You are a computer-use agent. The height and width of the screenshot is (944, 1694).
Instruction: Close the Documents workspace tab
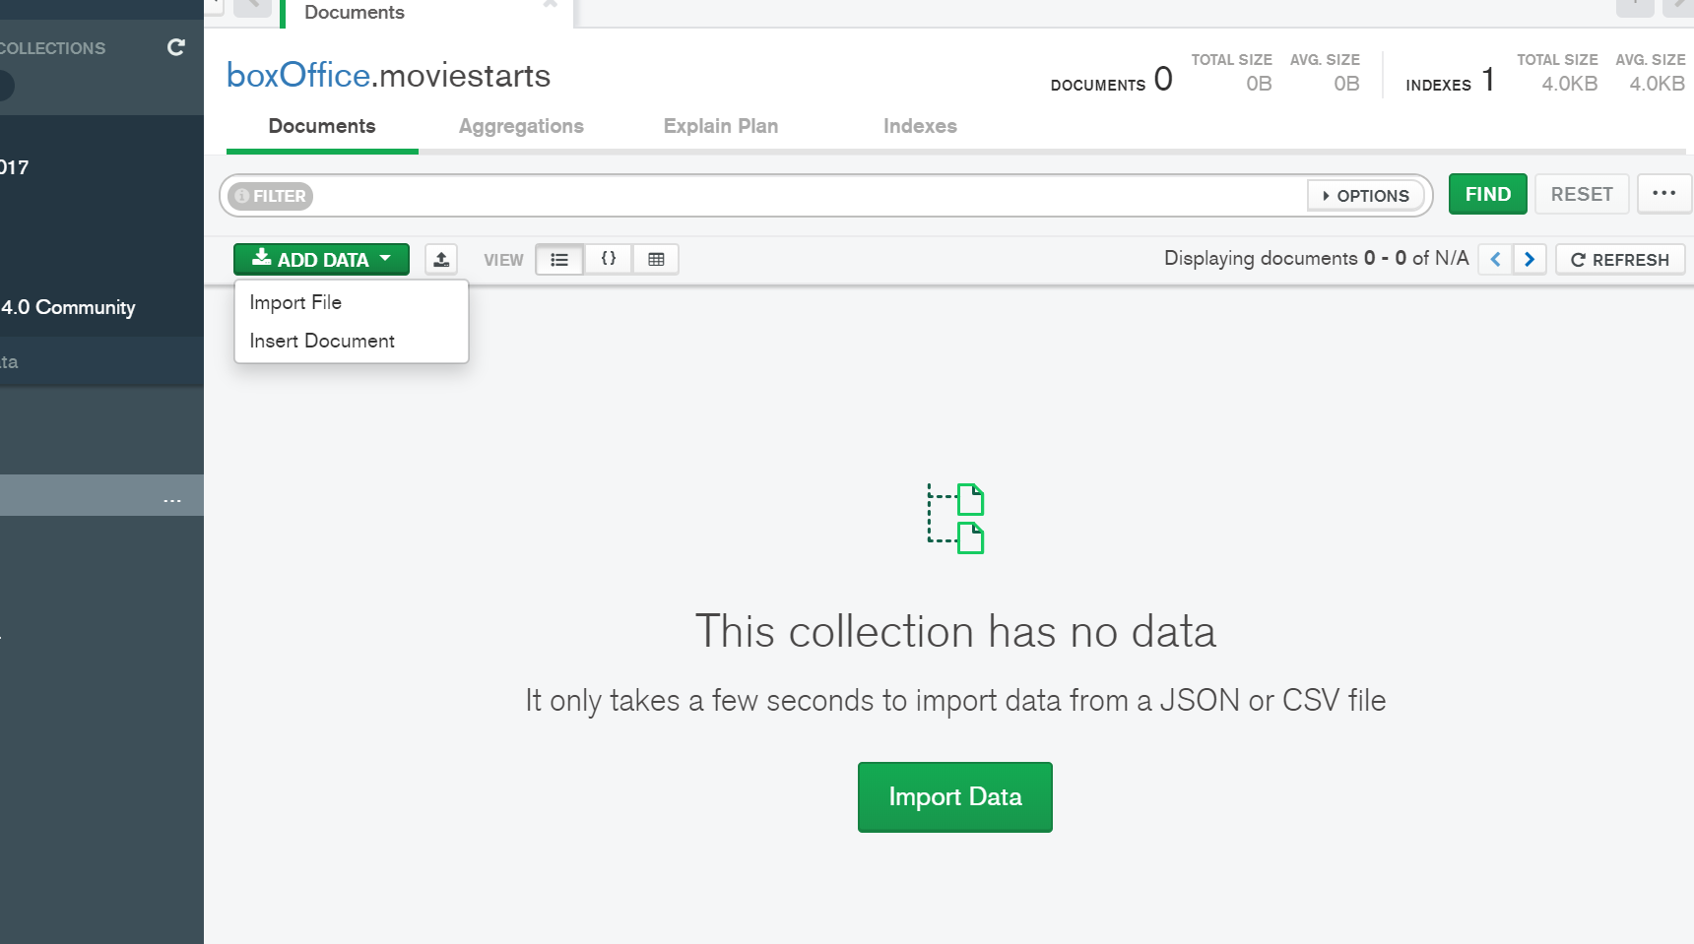tap(551, 5)
